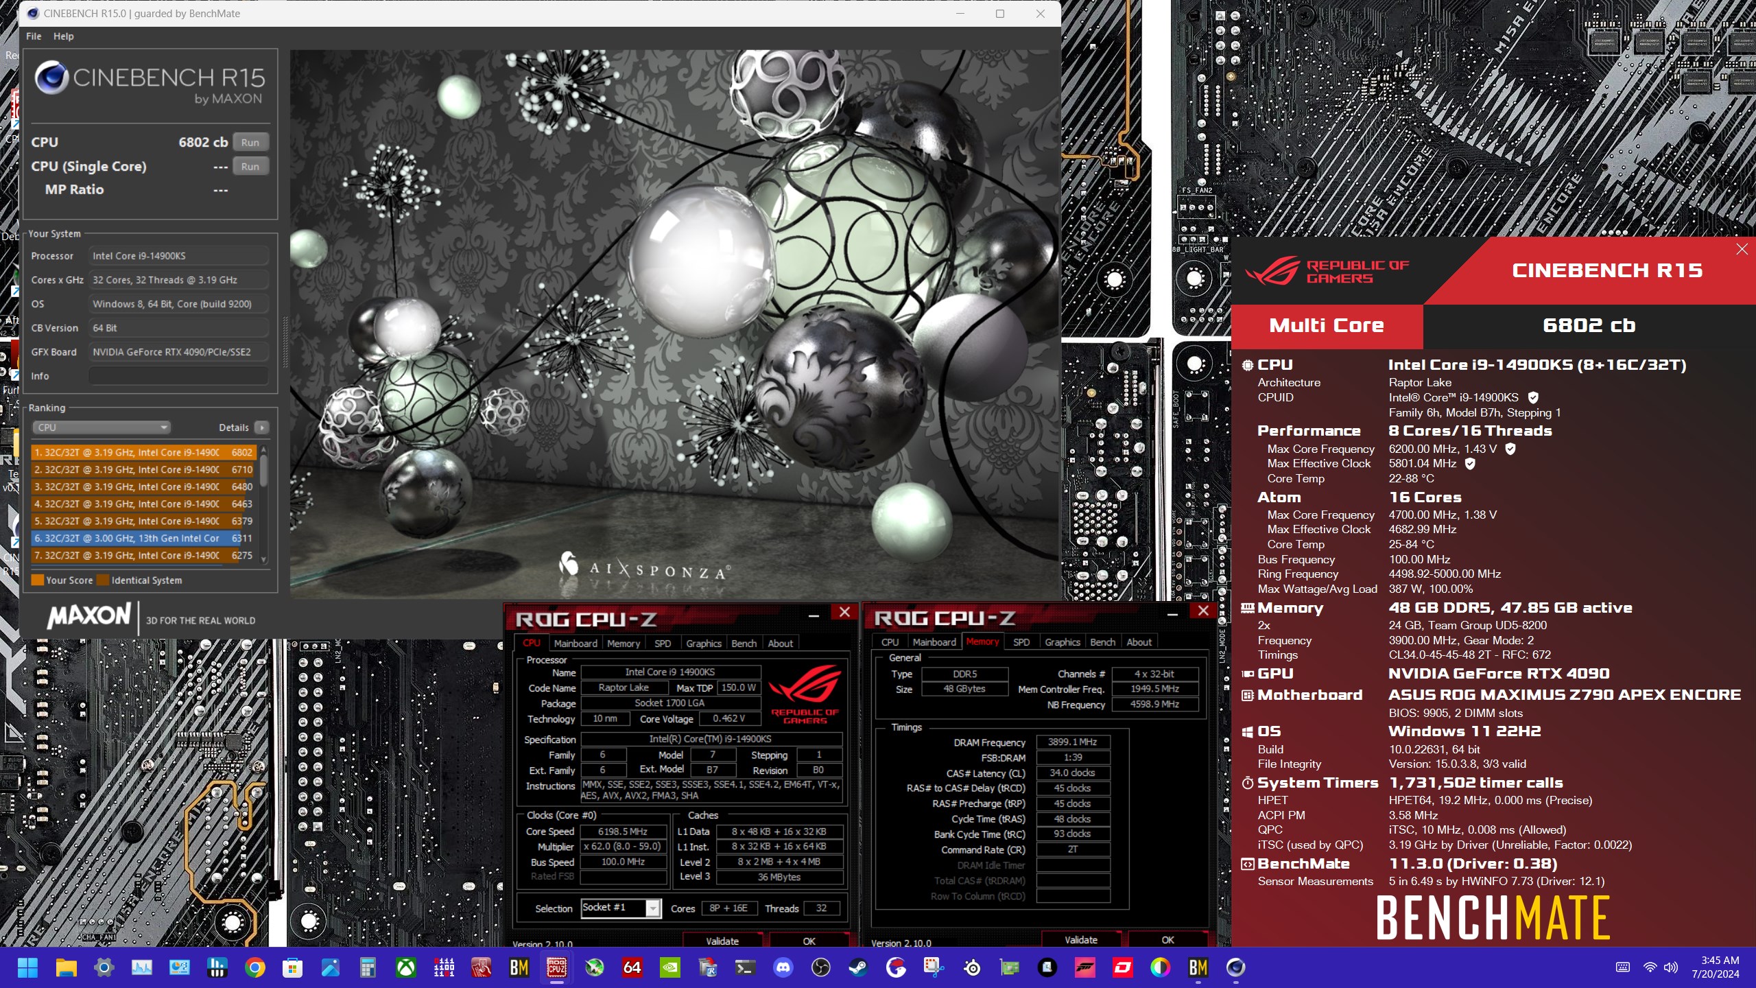Click the MAXON logo in Cinebench footer
1756x988 pixels.
88,616
